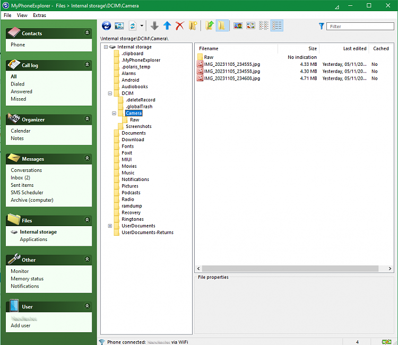Select file IMG_20231105_234608.jpg
Image resolution: width=398 pixels, height=345 pixels.
tap(232, 79)
